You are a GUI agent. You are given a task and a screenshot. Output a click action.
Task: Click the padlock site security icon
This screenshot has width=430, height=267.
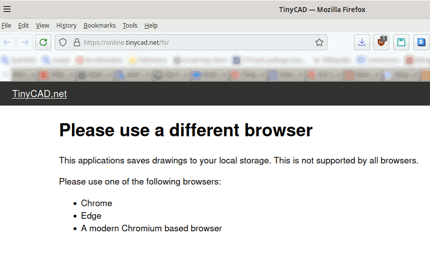pos(77,43)
